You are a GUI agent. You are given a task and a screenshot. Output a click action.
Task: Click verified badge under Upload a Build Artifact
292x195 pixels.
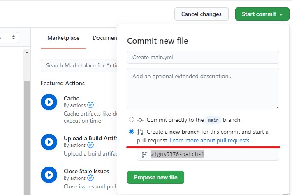click(90, 145)
